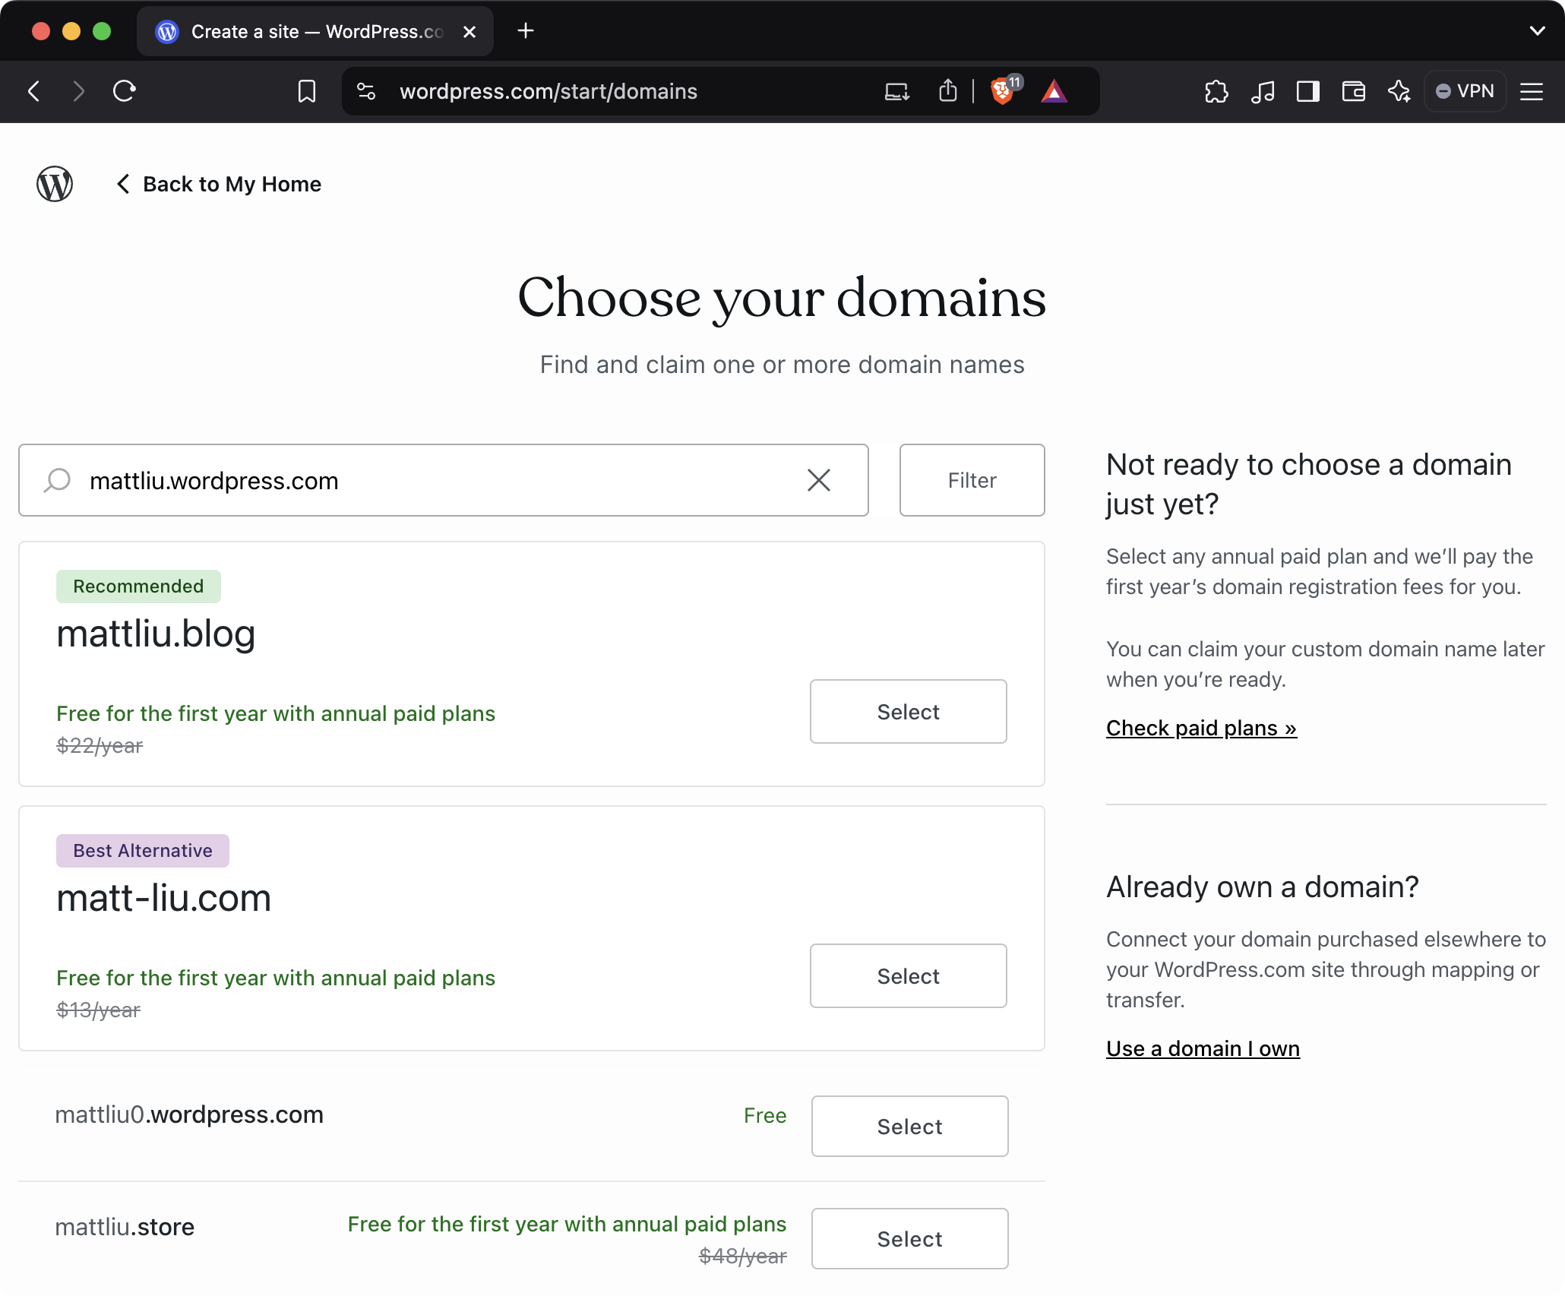This screenshot has width=1565, height=1296.
Task: Follow the Check paid plans link
Action: 1201,728
